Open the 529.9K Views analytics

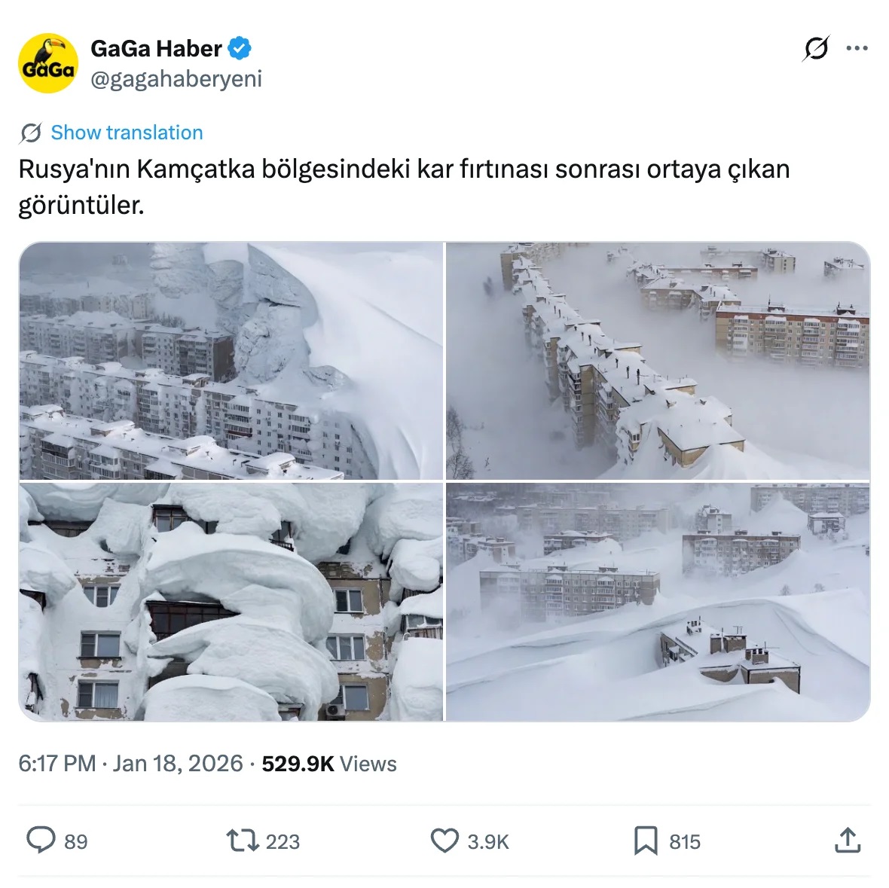click(x=328, y=763)
